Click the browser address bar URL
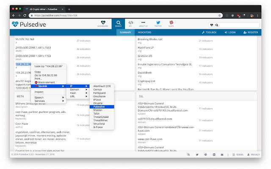The width and height of the screenshot is (271, 169). pos(55,15)
